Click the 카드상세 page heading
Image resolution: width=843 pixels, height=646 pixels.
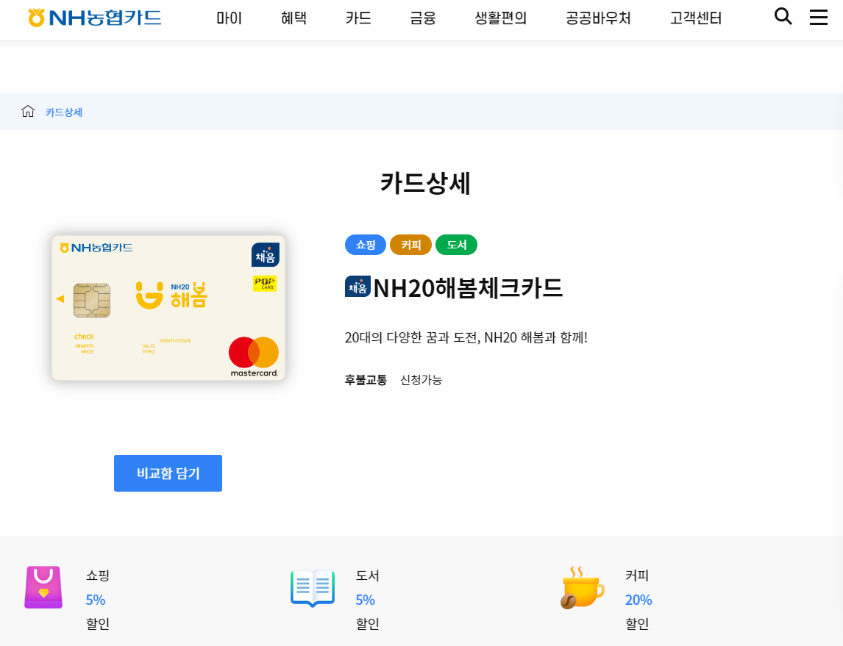click(425, 183)
